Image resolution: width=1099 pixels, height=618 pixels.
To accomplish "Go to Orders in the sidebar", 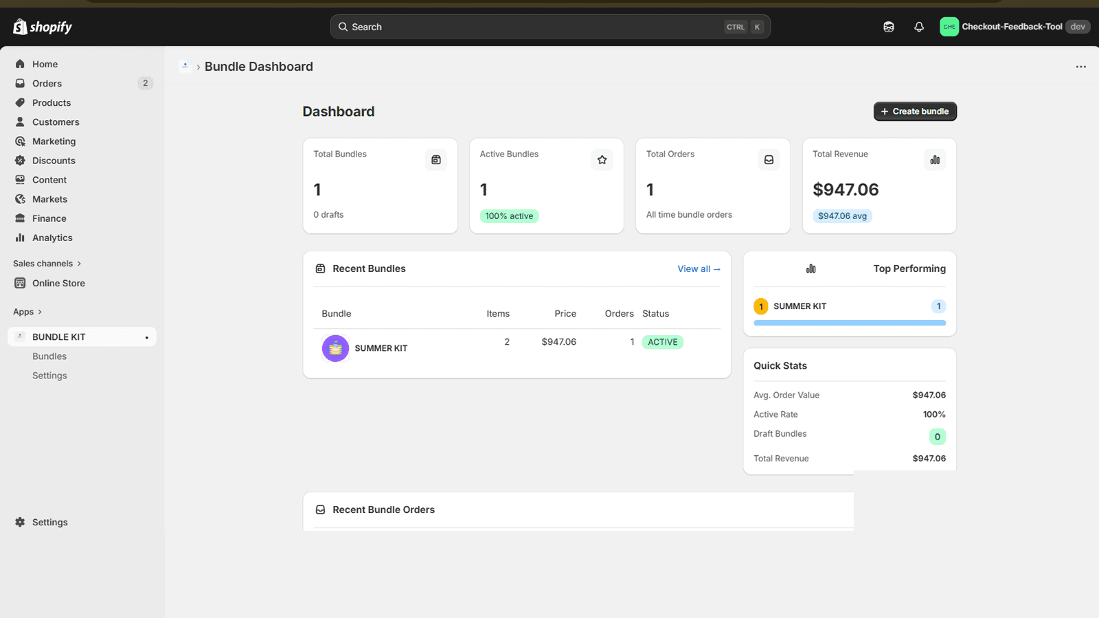I will 47,84.
